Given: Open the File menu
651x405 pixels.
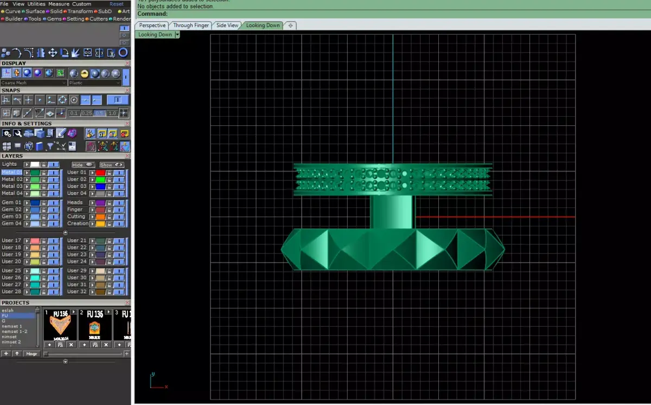Looking at the screenshot, I should coord(4,4).
